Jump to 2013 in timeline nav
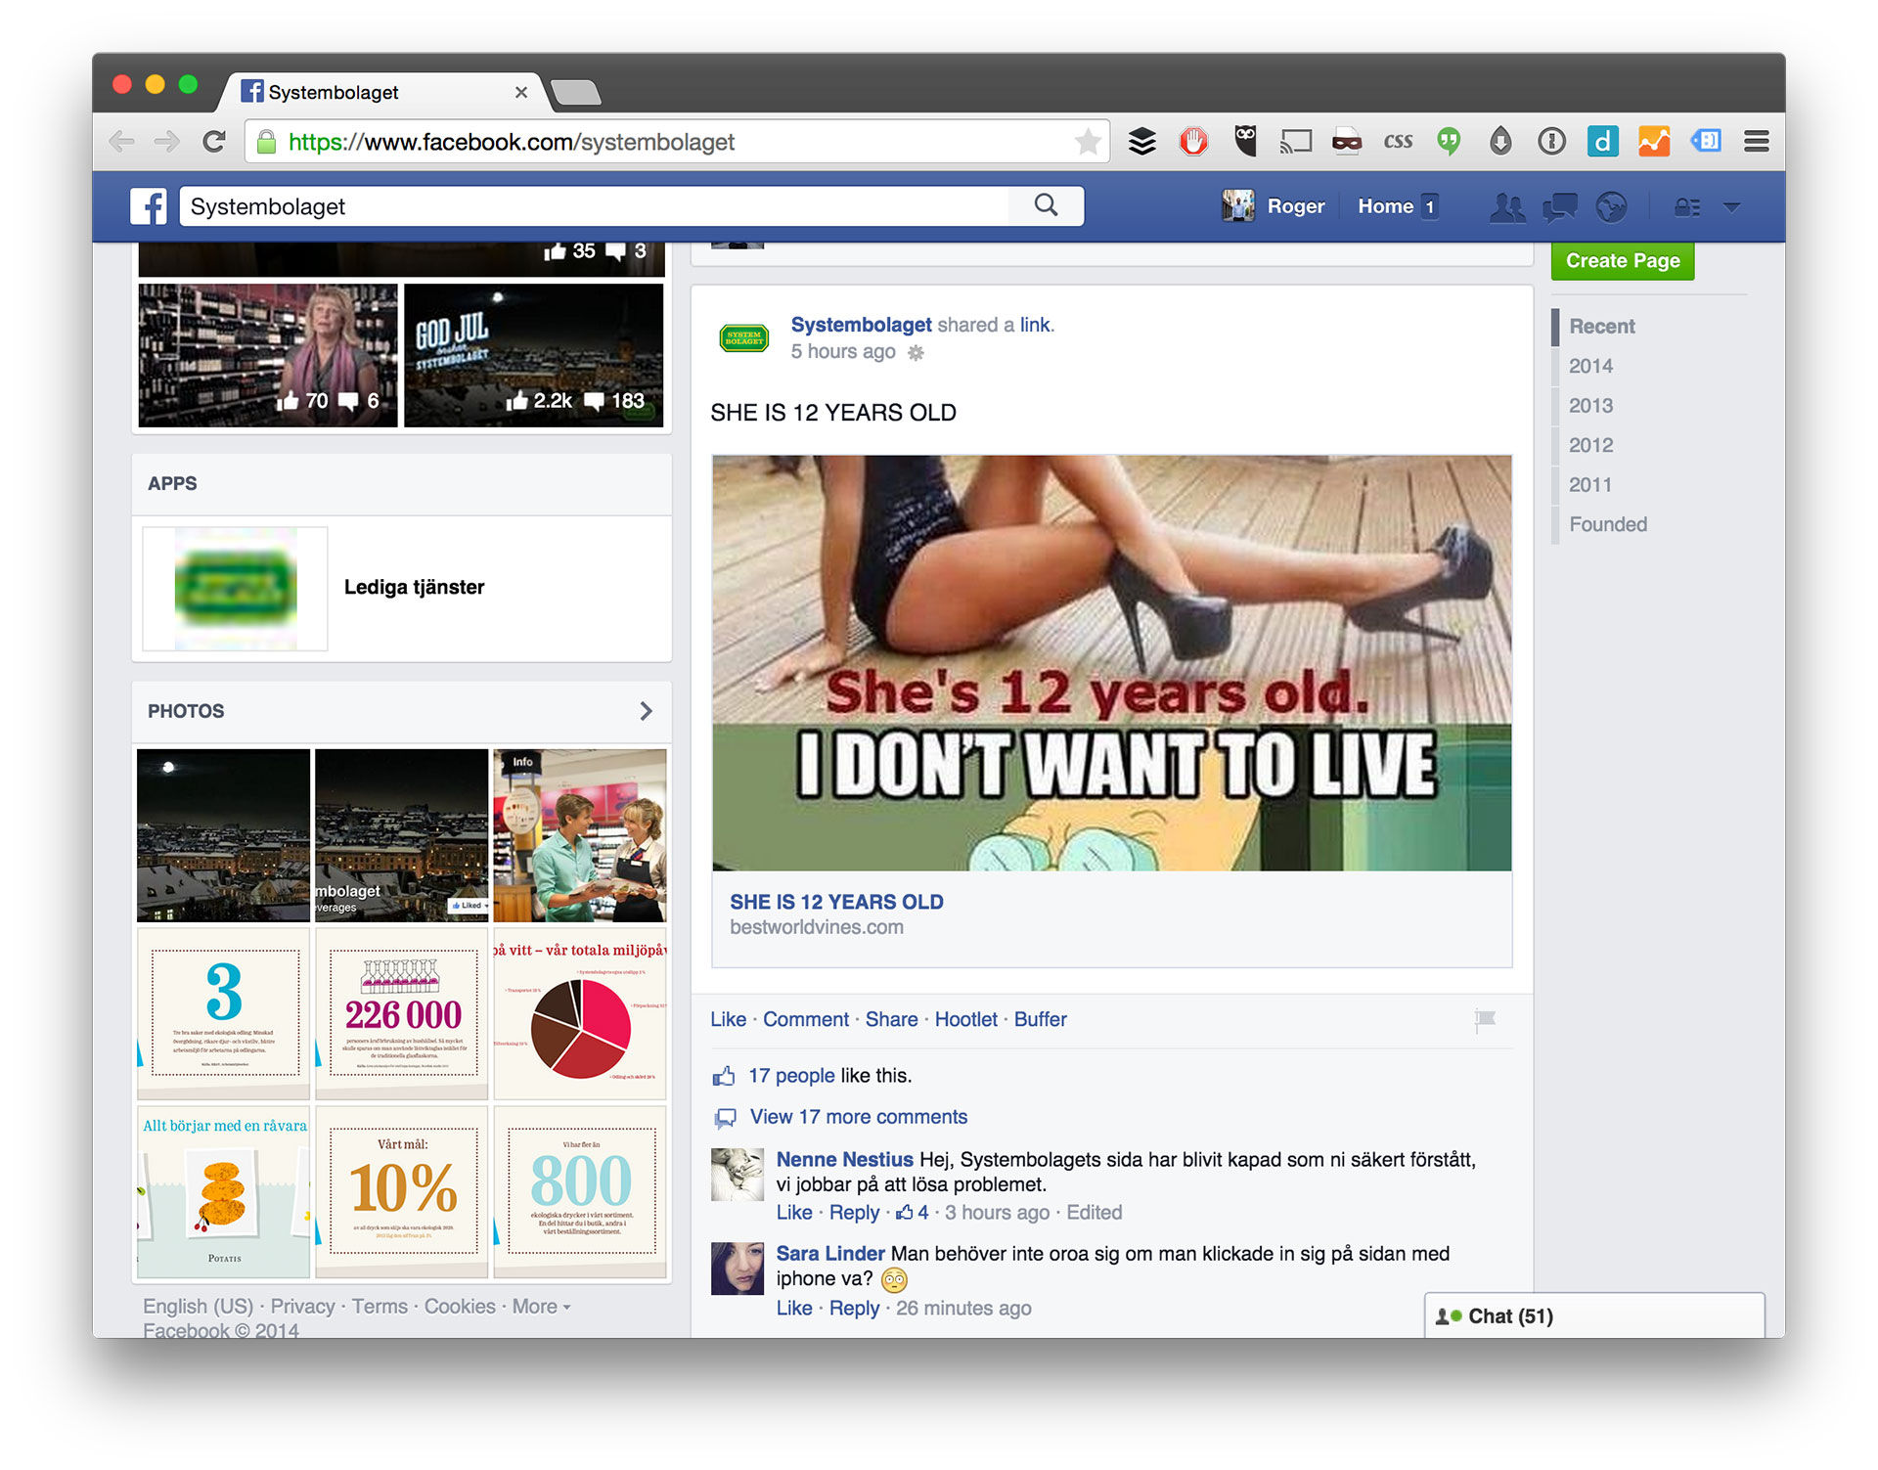This screenshot has height=1470, width=1878. (x=1590, y=406)
